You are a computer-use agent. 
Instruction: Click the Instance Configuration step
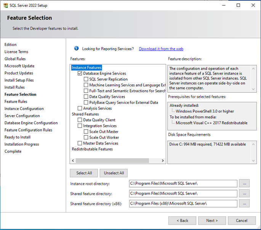[24, 109]
